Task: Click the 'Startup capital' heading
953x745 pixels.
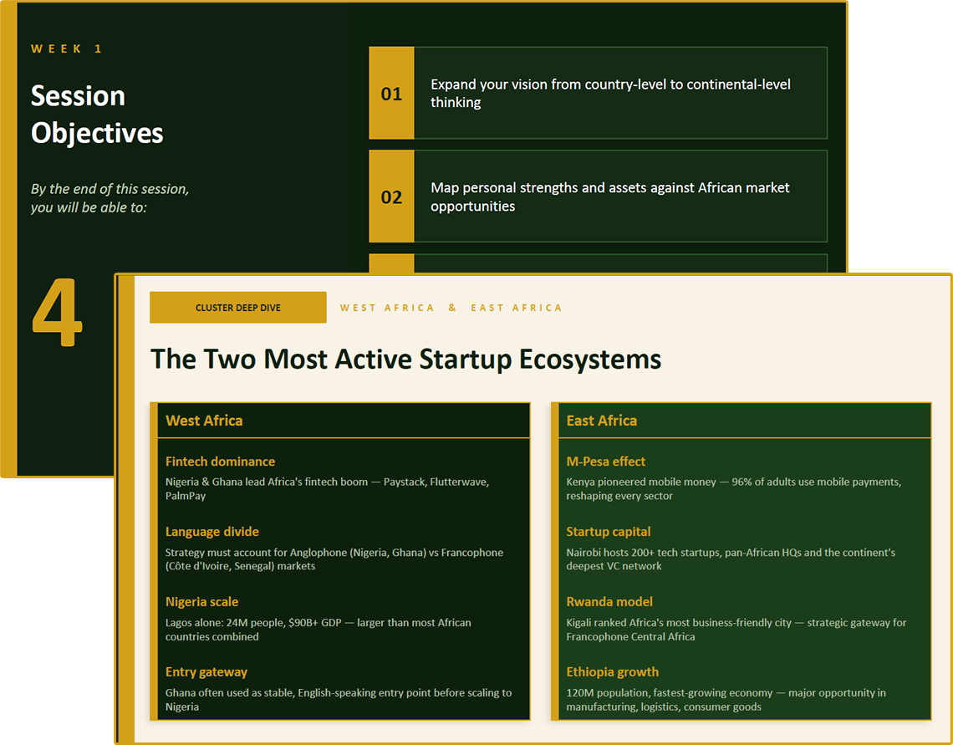Action: point(609,532)
